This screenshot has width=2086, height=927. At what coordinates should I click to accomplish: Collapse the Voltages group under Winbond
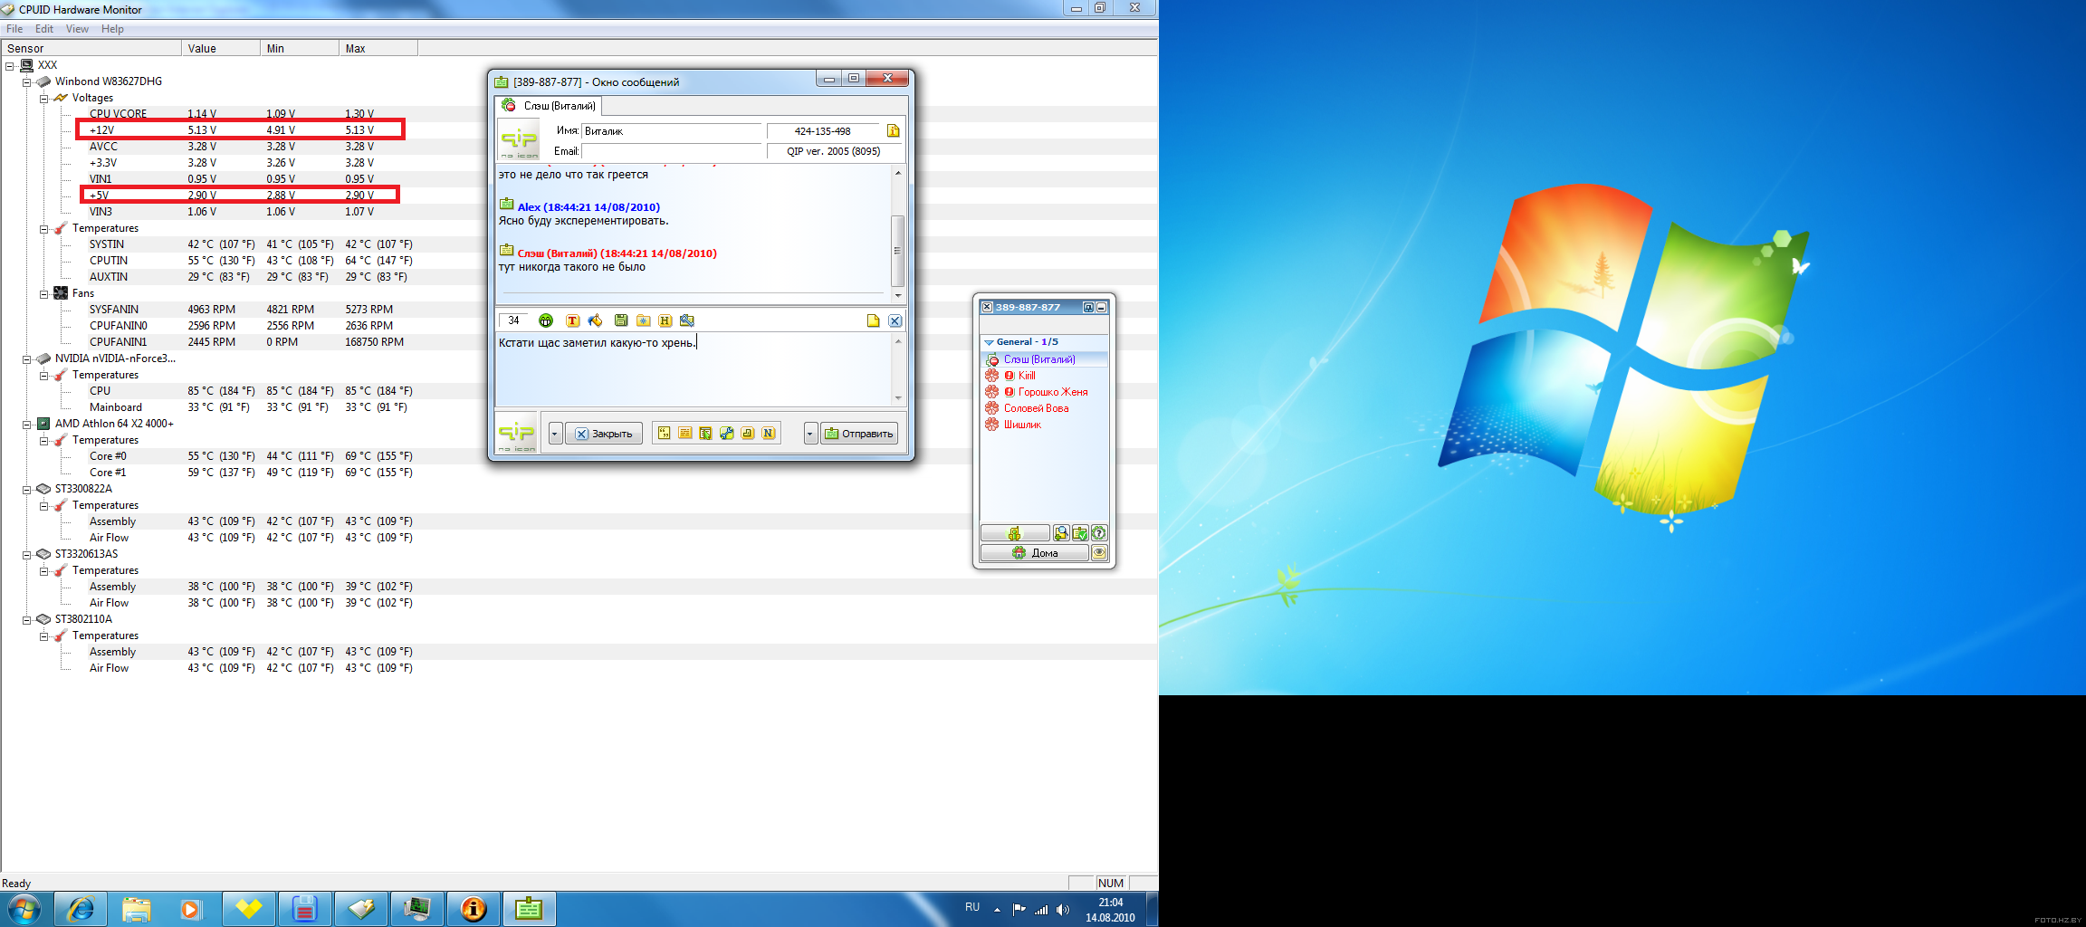43,98
